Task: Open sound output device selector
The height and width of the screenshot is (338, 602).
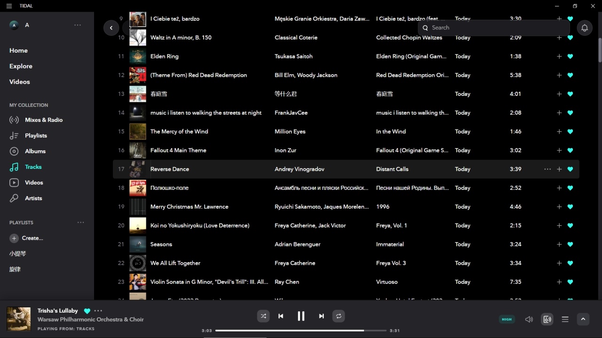Action: click(547, 319)
